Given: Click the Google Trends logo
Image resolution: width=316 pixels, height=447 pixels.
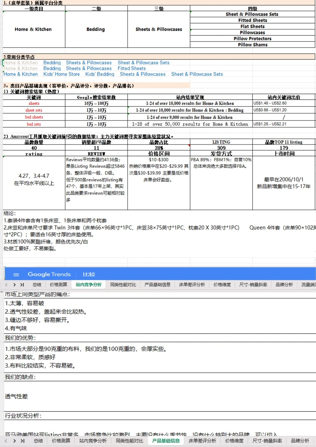Looking at the screenshot, I should [x=49, y=274].
